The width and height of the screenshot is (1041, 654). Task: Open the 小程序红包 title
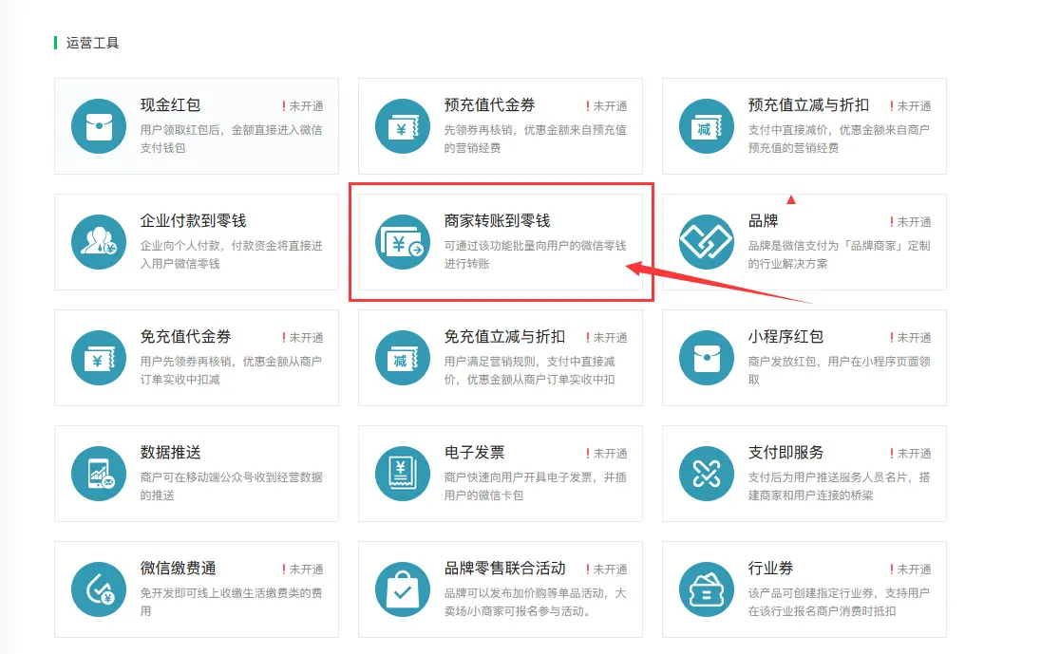(786, 337)
